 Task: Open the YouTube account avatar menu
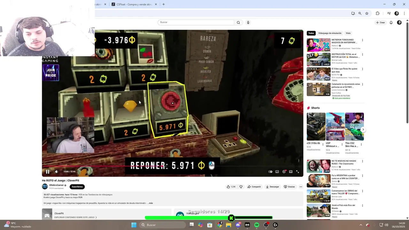[399, 22]
